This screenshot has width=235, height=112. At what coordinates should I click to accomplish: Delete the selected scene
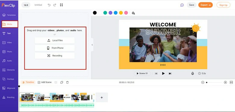(67, 83)
